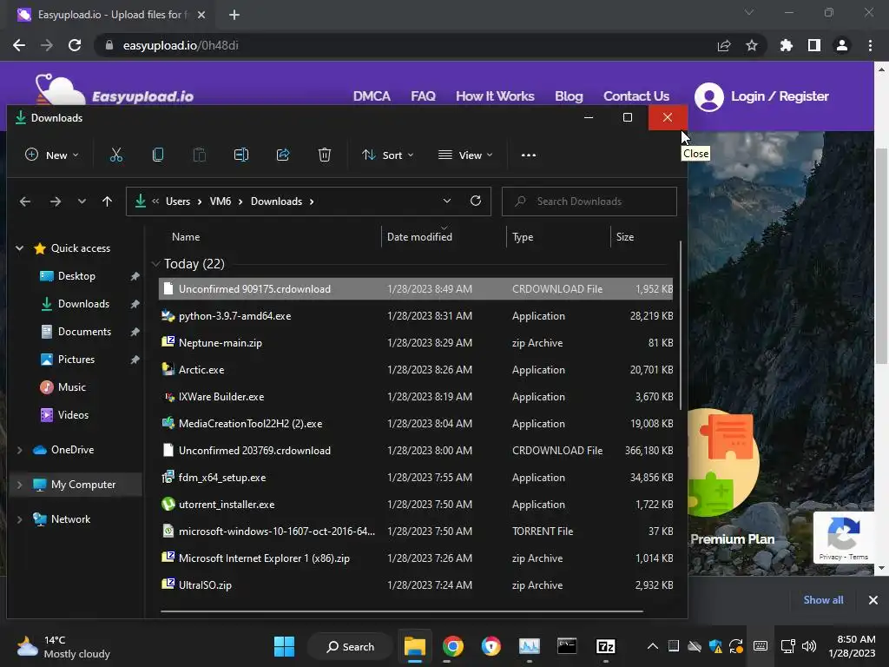Screen dimensions: 889x667
Task: Click the Windows Start button on taskbar
Action: pyautogui.click(x=284, y=646)
